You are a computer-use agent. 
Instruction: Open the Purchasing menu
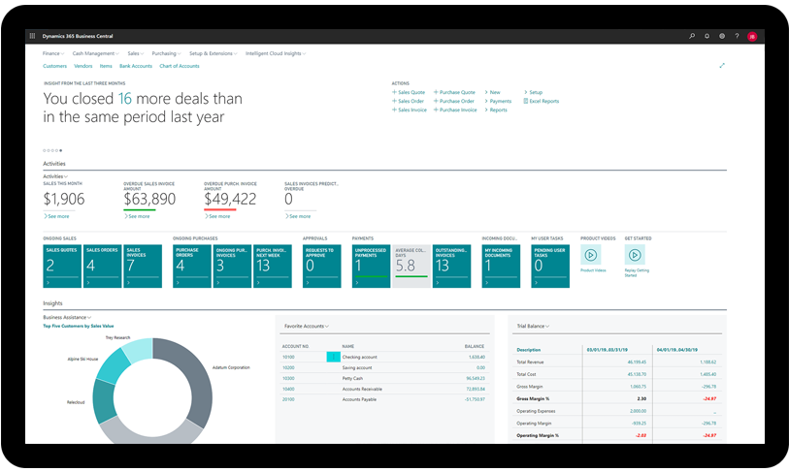coord(167,53)
